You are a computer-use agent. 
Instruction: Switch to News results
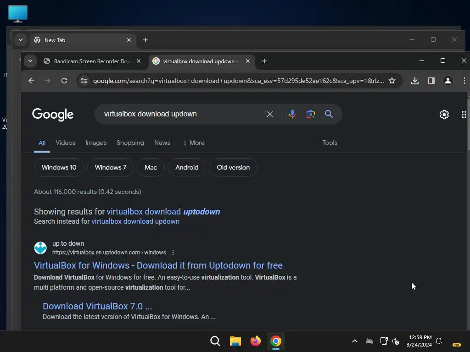pos(162,143)
